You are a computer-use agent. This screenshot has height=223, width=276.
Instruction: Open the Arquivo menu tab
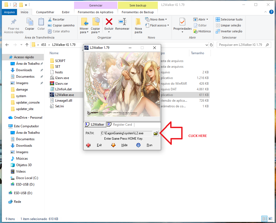coord(9,12)
